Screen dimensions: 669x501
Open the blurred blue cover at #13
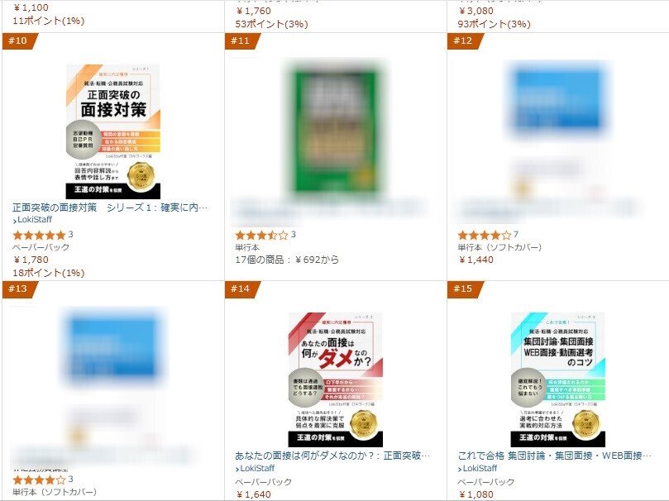coord(113,347)
